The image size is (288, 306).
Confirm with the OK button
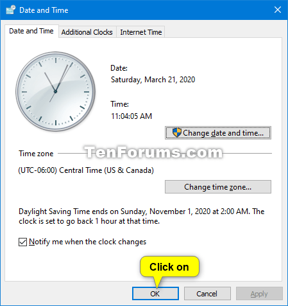155,294
